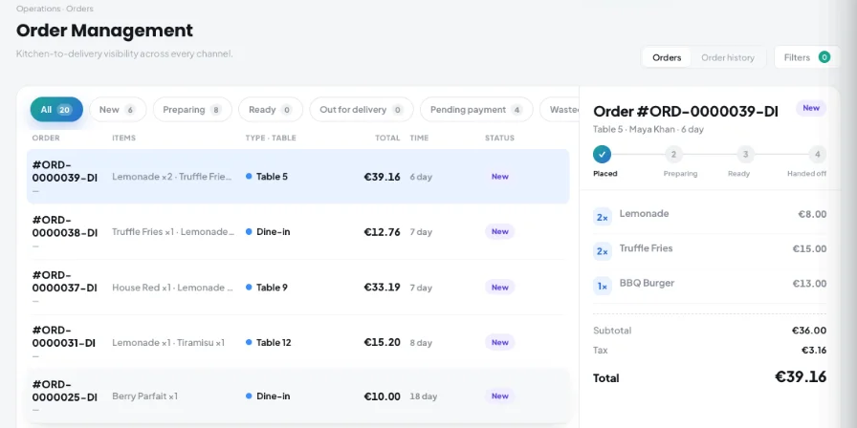Click the Preparing count badge 8

tap(216, 110)
